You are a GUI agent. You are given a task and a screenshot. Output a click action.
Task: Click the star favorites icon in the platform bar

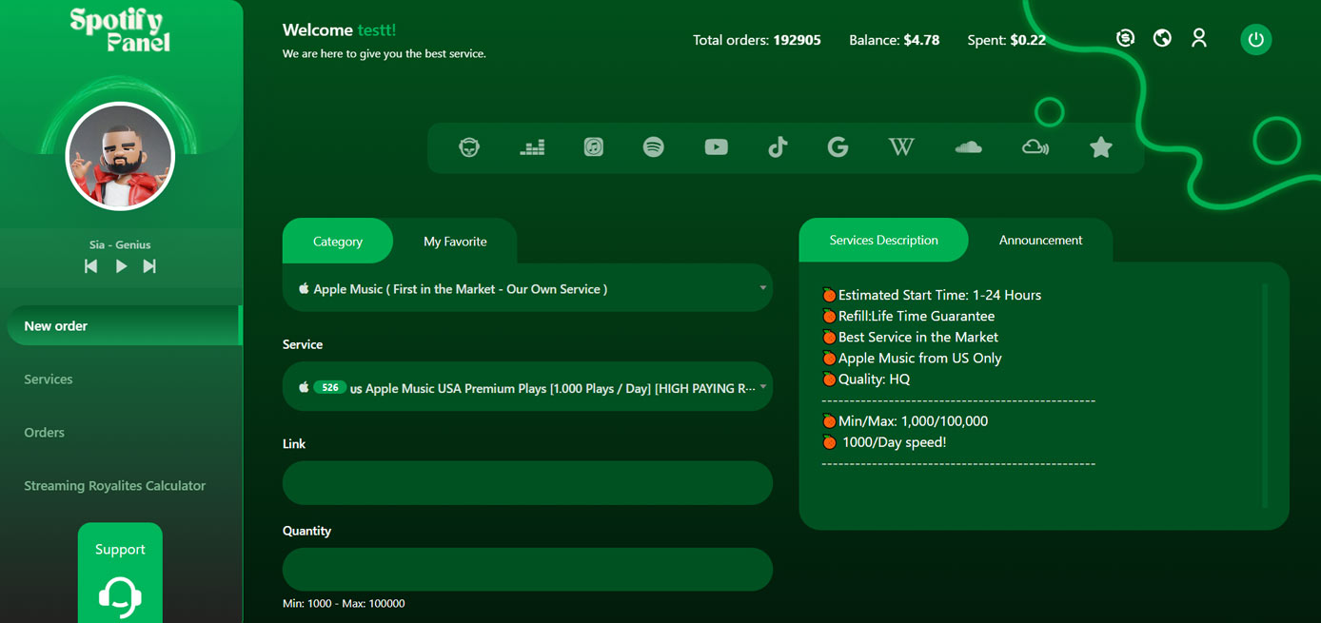(x=1100, y=147)
